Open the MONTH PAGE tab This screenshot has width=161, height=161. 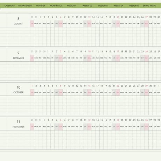pos(56,6)
